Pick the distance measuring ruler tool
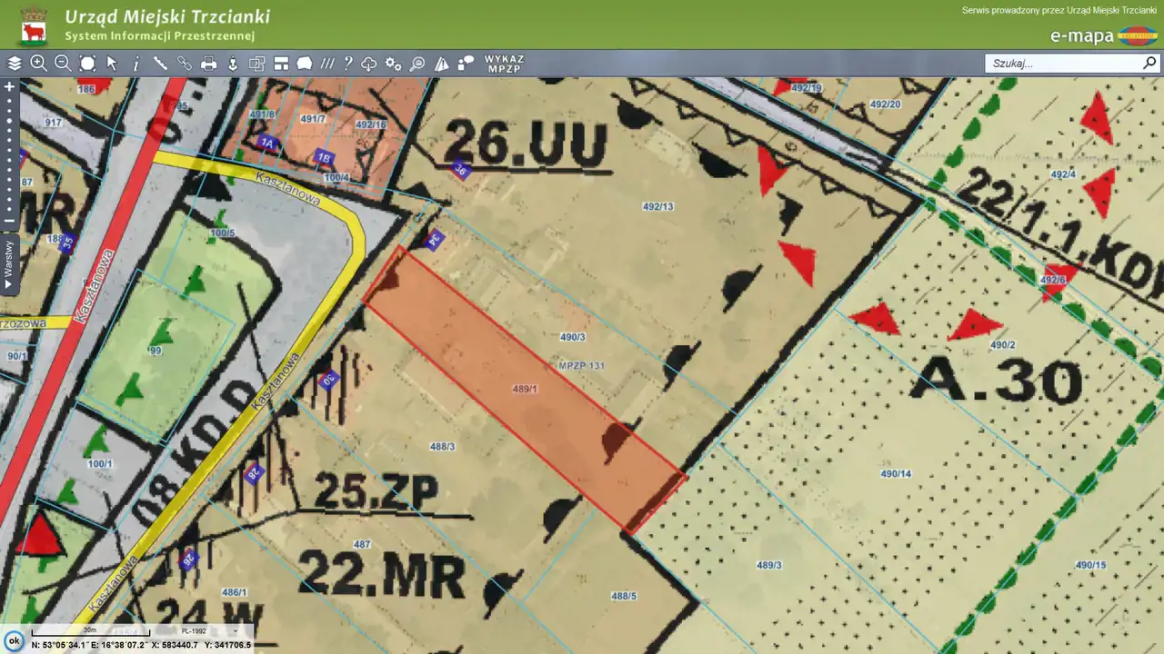 click(160, 64)
